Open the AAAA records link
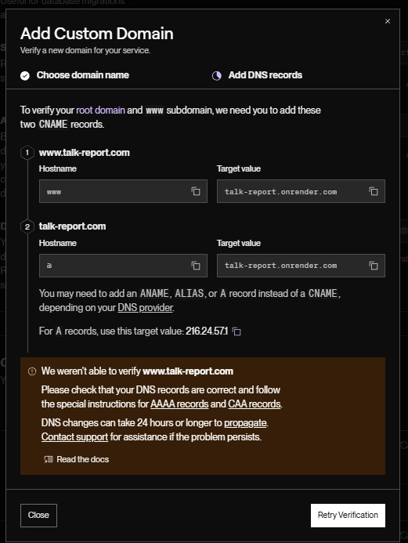 pyautogui.click(x=179, y=404)
